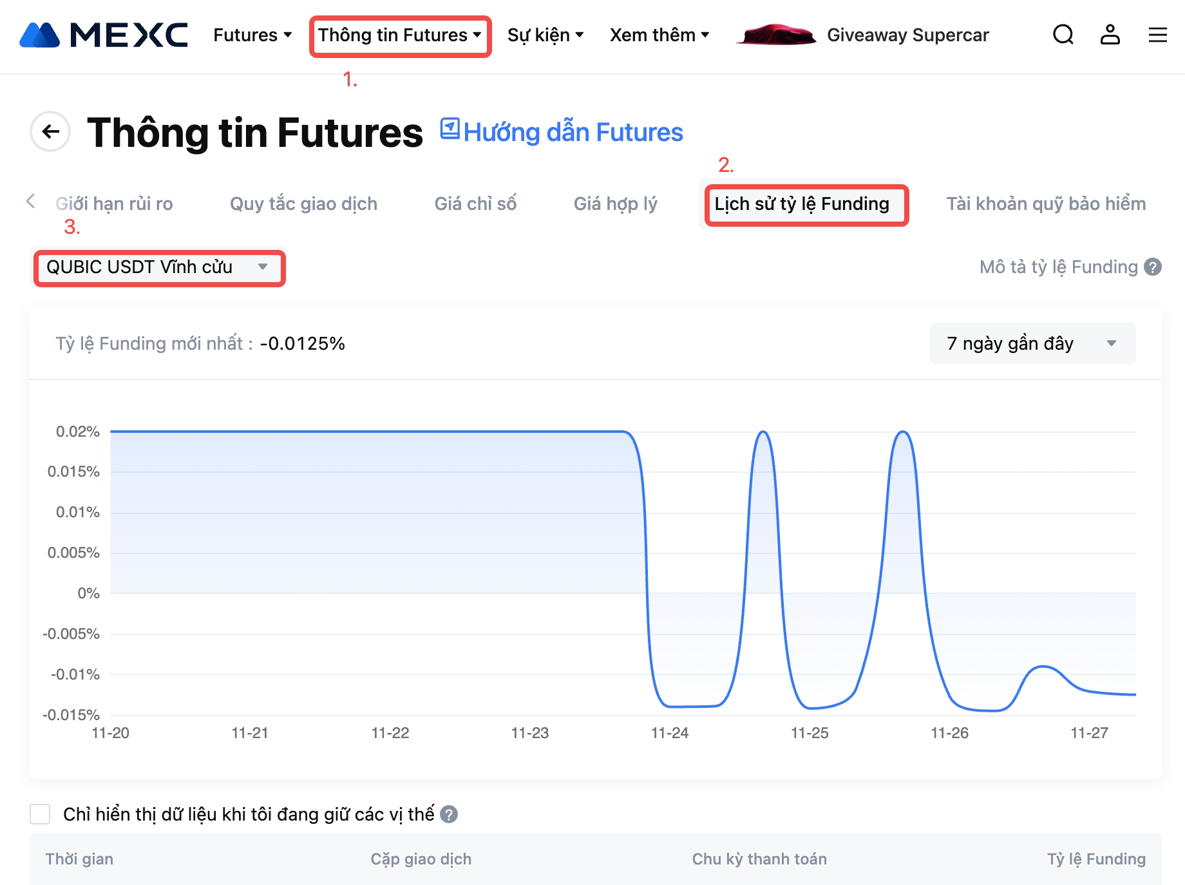The image size is (1185, 885).
Task: Click the supercar giveaway image
Action: click(x=776, y=35)
